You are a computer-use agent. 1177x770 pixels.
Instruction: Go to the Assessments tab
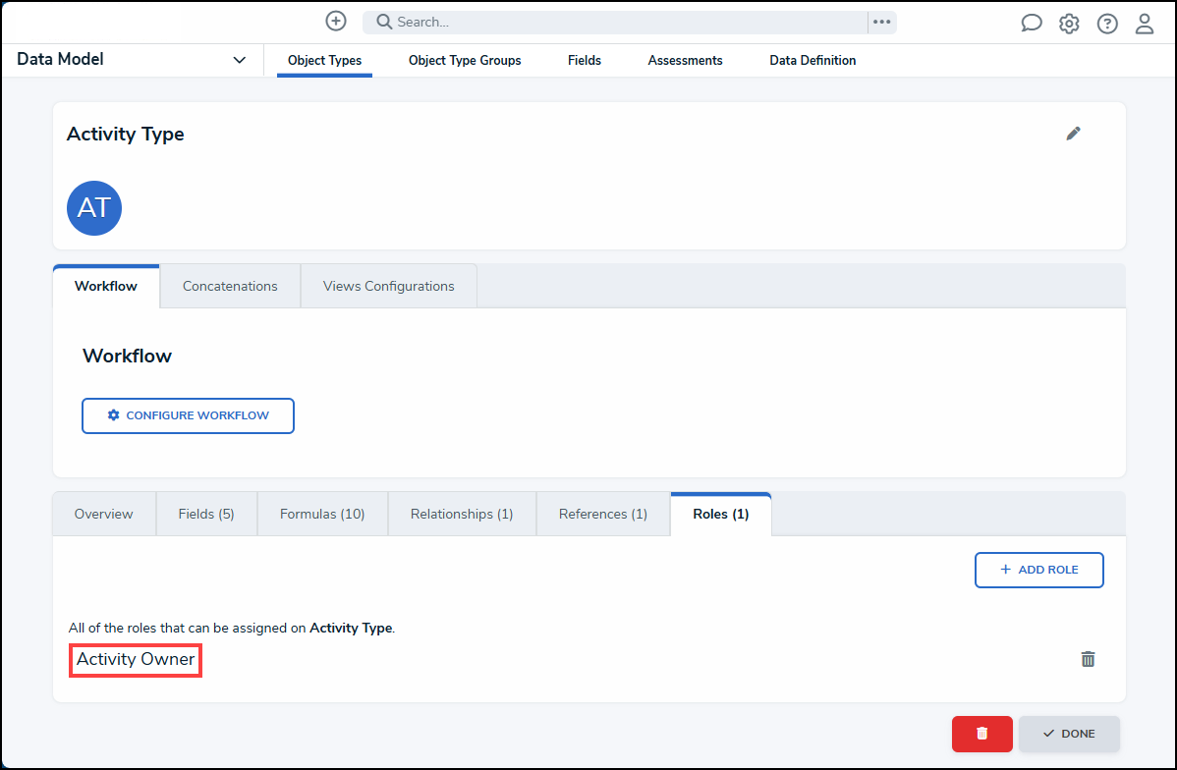[x=685, y=60]
